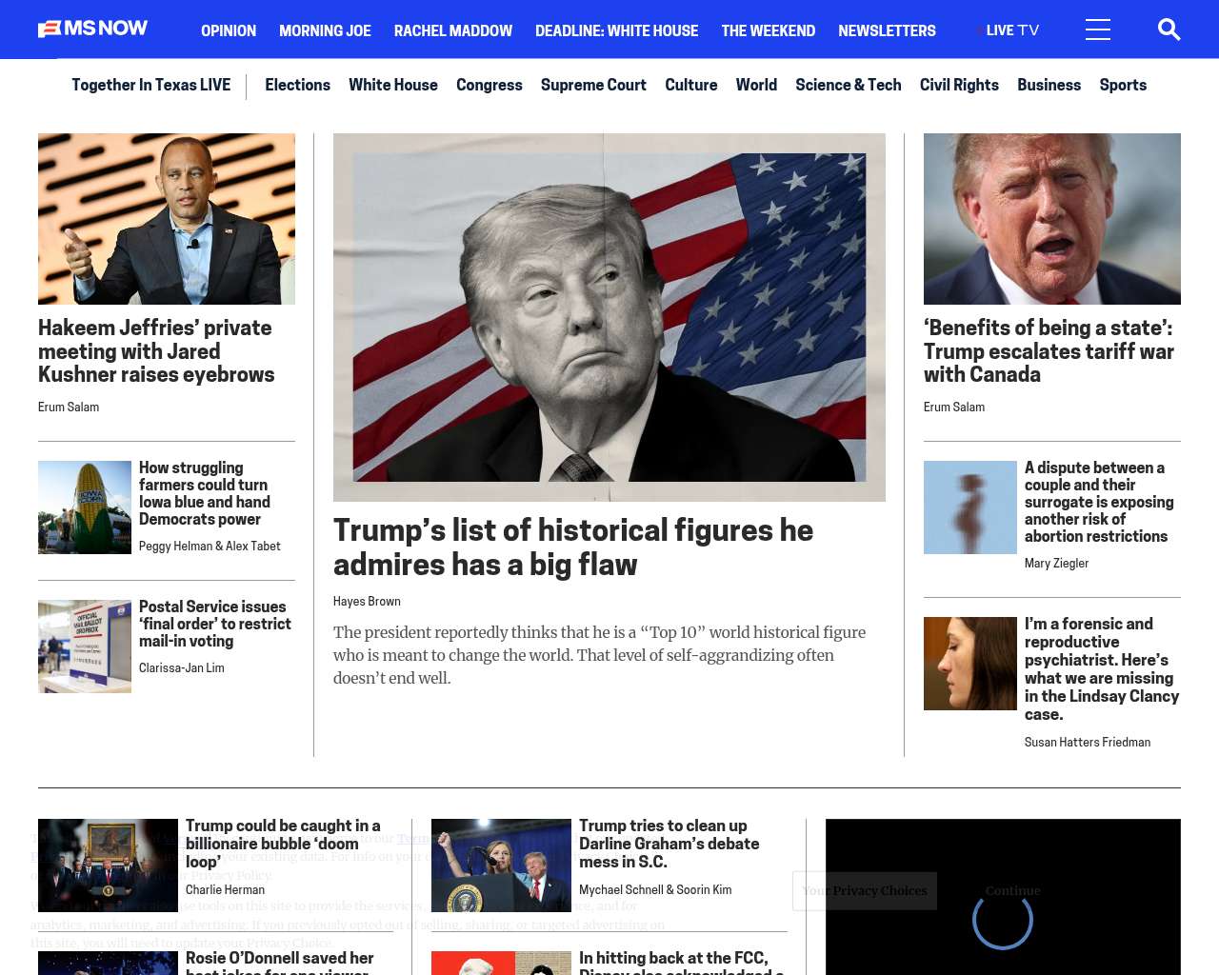Open Darline Graham debate thumbnail
The height and width of the screenshot is (975, 1219).
pos(501,866)
